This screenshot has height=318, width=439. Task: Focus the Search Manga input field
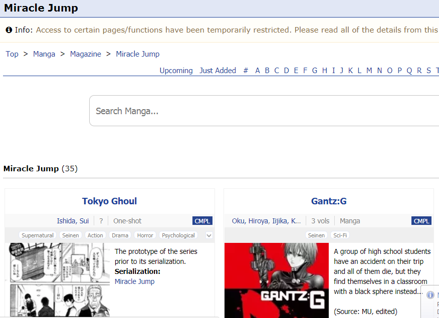click(x=264, y=111)
